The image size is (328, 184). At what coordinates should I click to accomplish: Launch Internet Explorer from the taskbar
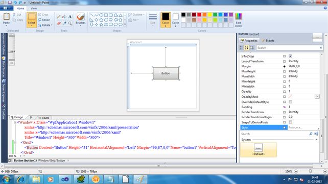click(21, 179)
